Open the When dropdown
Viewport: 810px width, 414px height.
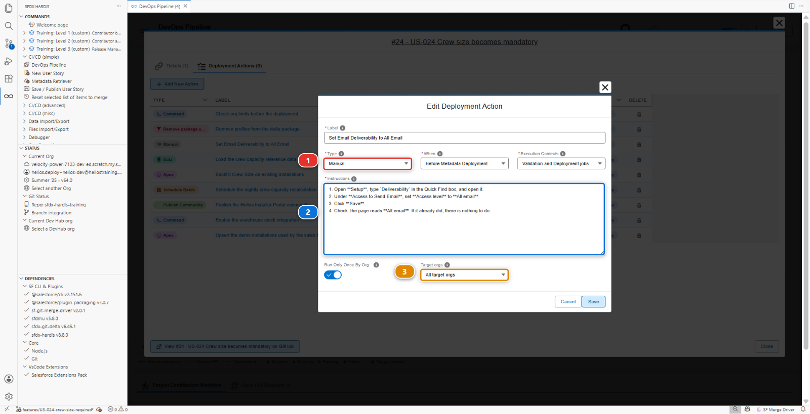point(464,164)
